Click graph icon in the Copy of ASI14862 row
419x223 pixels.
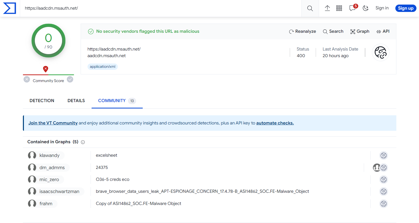pyautogui.click(x=384, y=204)
